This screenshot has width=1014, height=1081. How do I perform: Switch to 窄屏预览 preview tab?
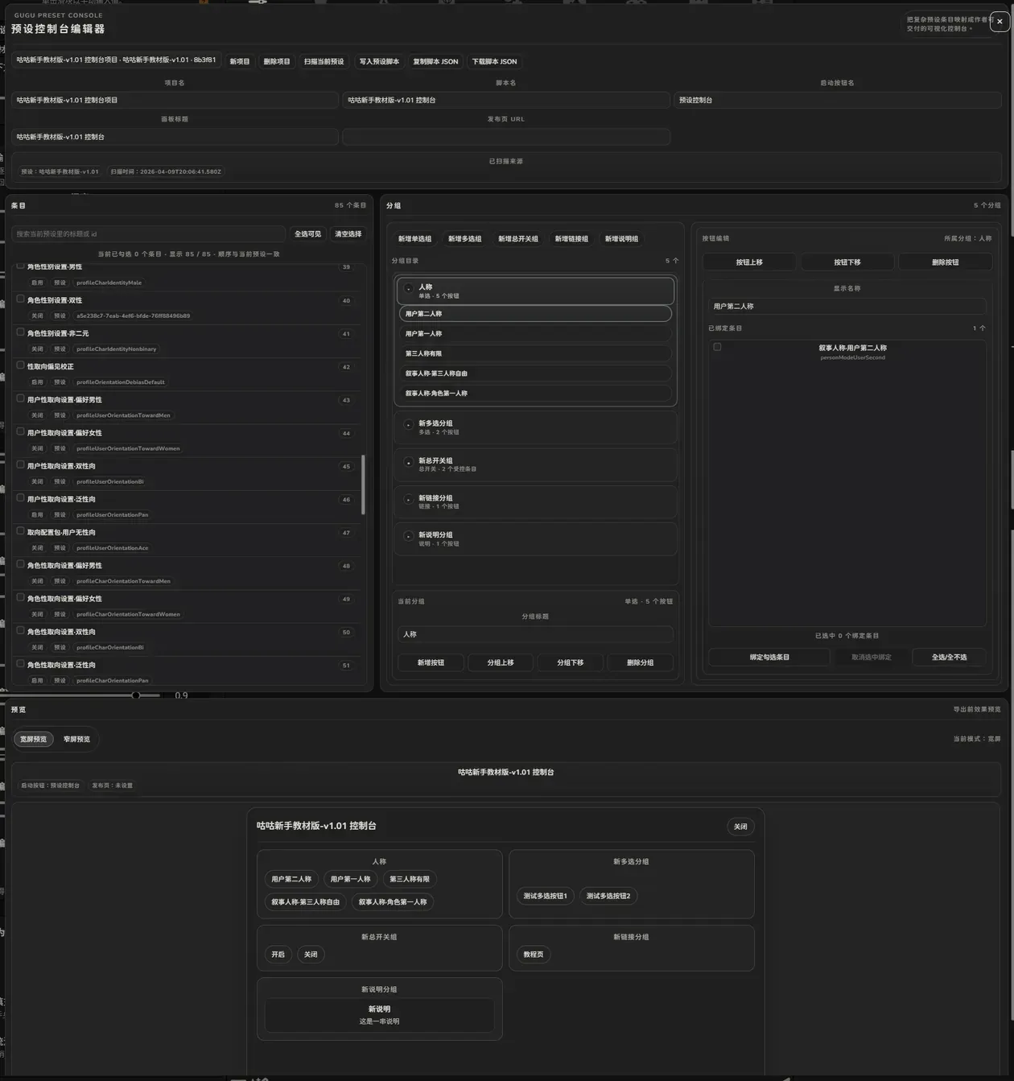tap(76, 739)
